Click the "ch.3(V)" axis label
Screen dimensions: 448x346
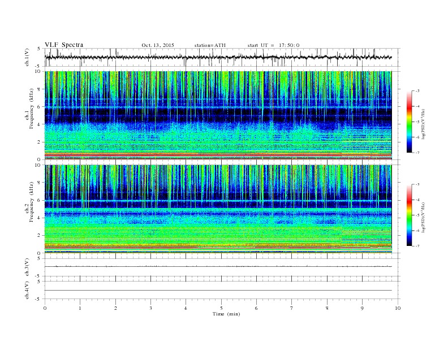point(27,267)
